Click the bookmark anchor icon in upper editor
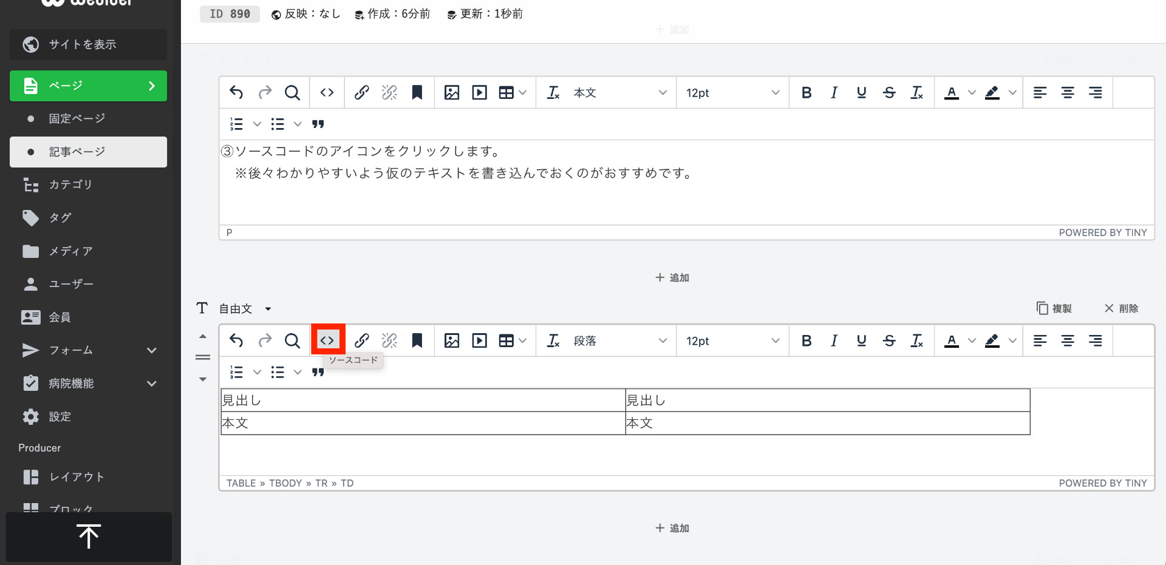The width and height of the screenshot is (1166, 565). tap(417, 93)
